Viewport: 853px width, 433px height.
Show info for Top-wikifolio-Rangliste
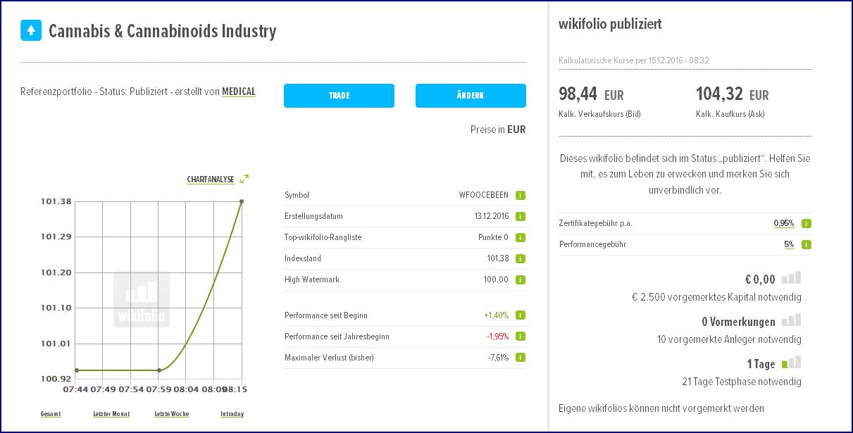tap(520, 237)
